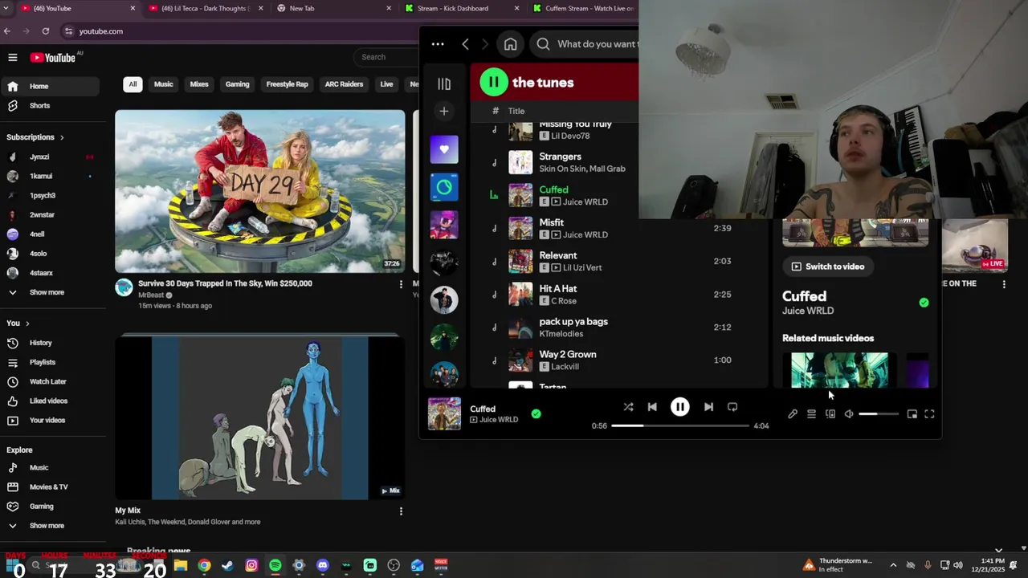Expand Show more under Subscriptions
The image size is (1028, 578).
point(50,292)
